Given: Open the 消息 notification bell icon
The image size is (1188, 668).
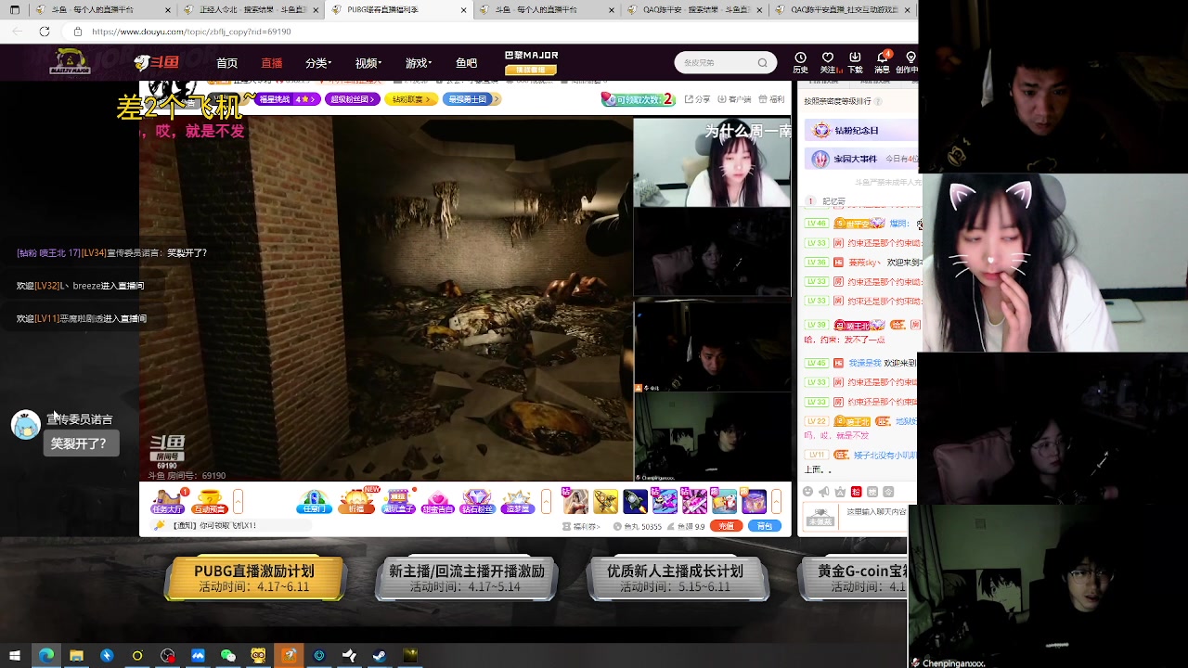Looking at the screenshot, I should tap(882, 62).
